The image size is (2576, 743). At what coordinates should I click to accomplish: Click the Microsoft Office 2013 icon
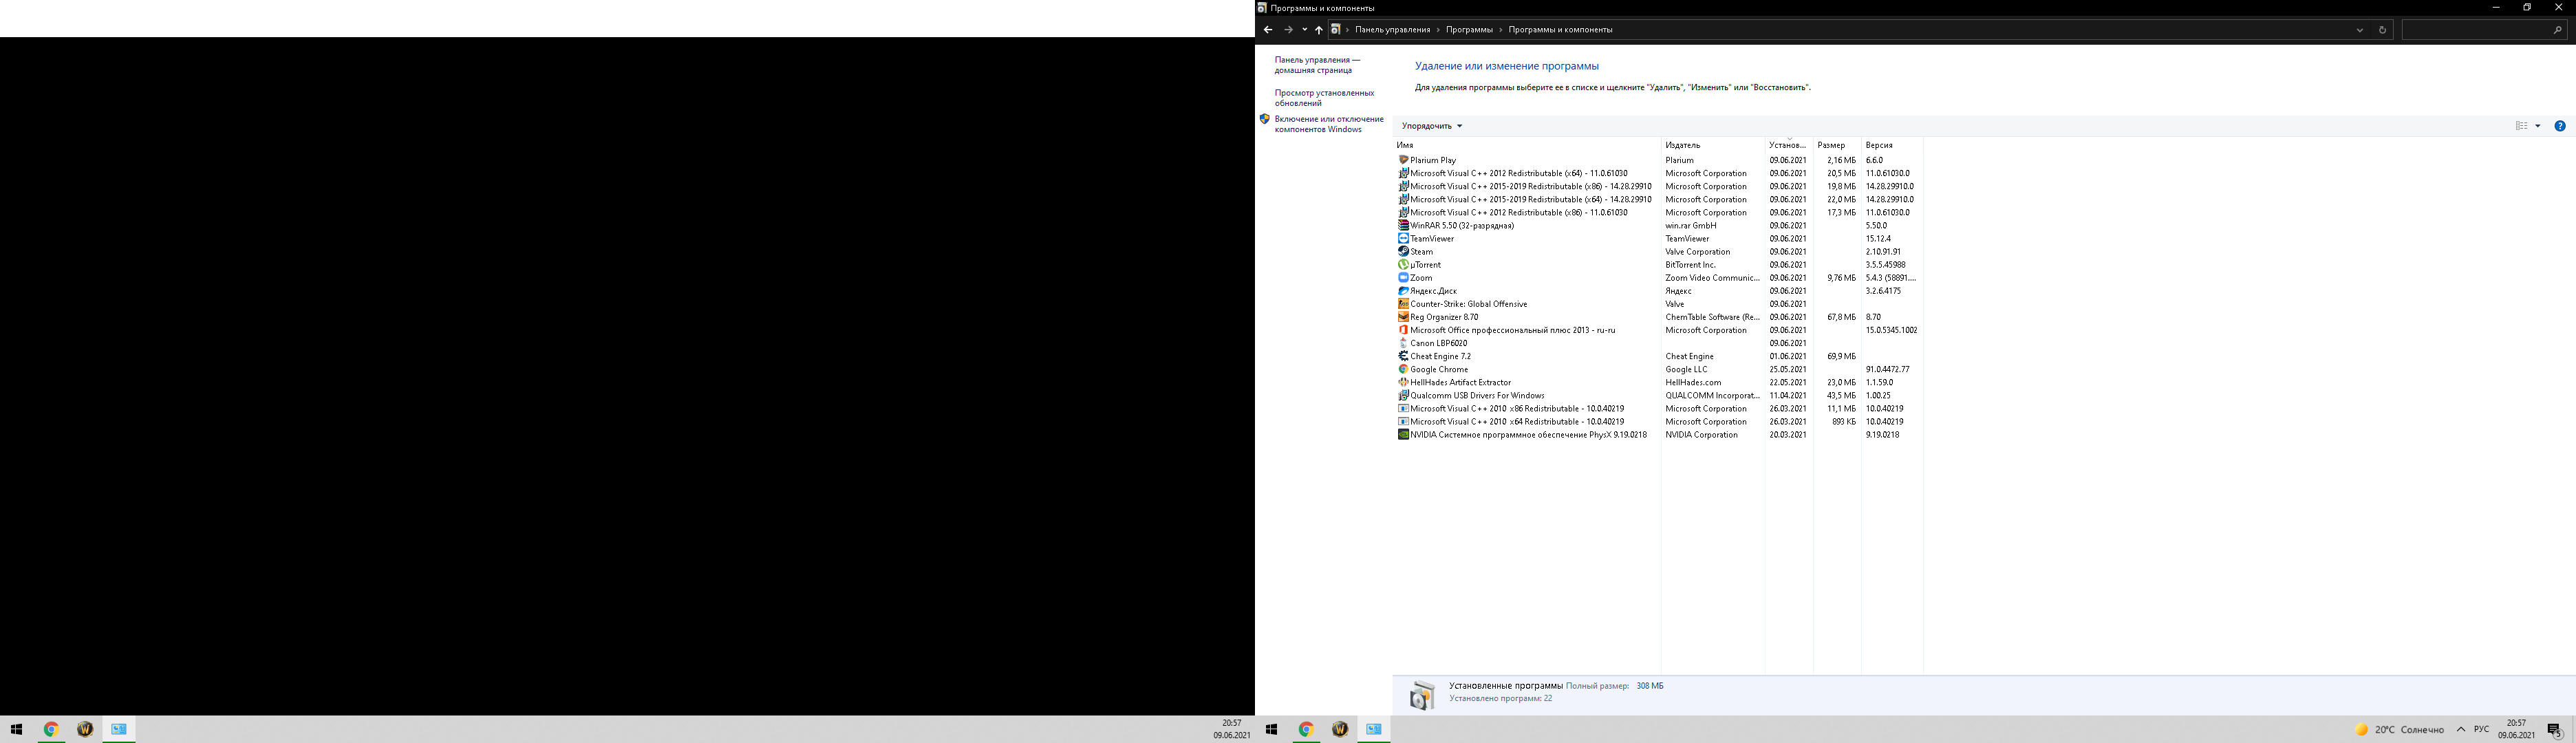(x=1403, y=329)
